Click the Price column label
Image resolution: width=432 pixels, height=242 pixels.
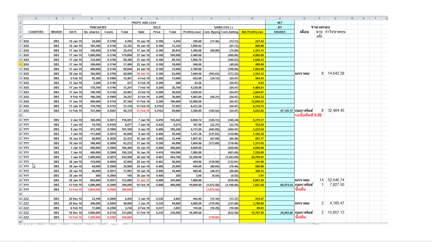[157, 32]
